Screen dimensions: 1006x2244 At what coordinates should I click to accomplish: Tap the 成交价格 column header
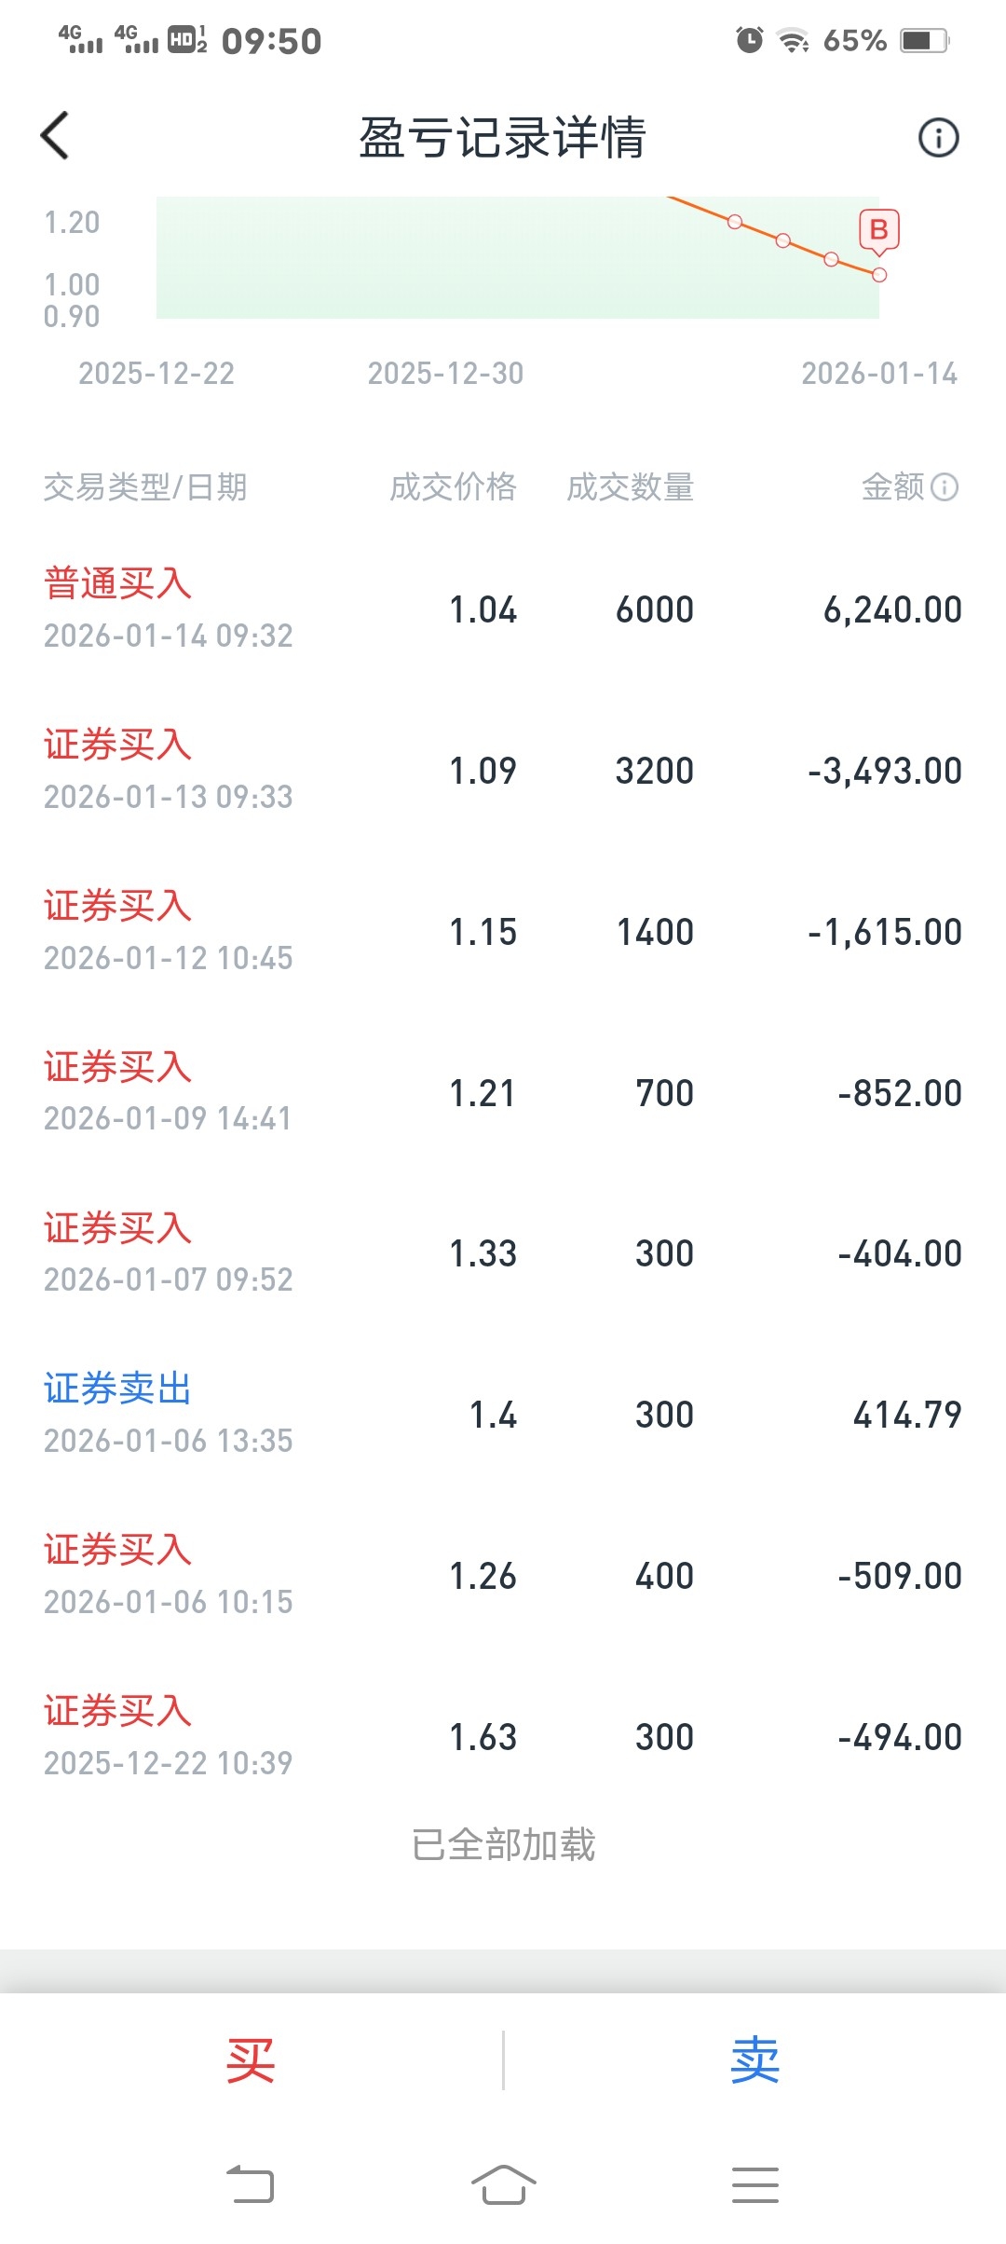coord(453,486)
